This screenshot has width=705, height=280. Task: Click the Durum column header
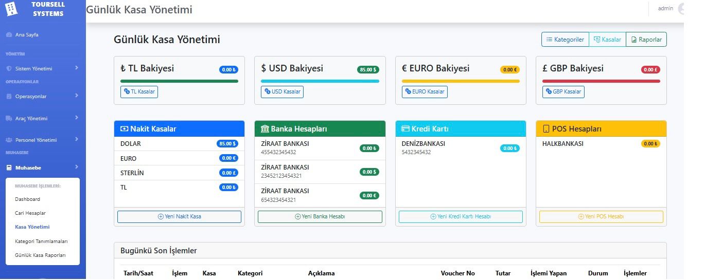coord(598,273)
